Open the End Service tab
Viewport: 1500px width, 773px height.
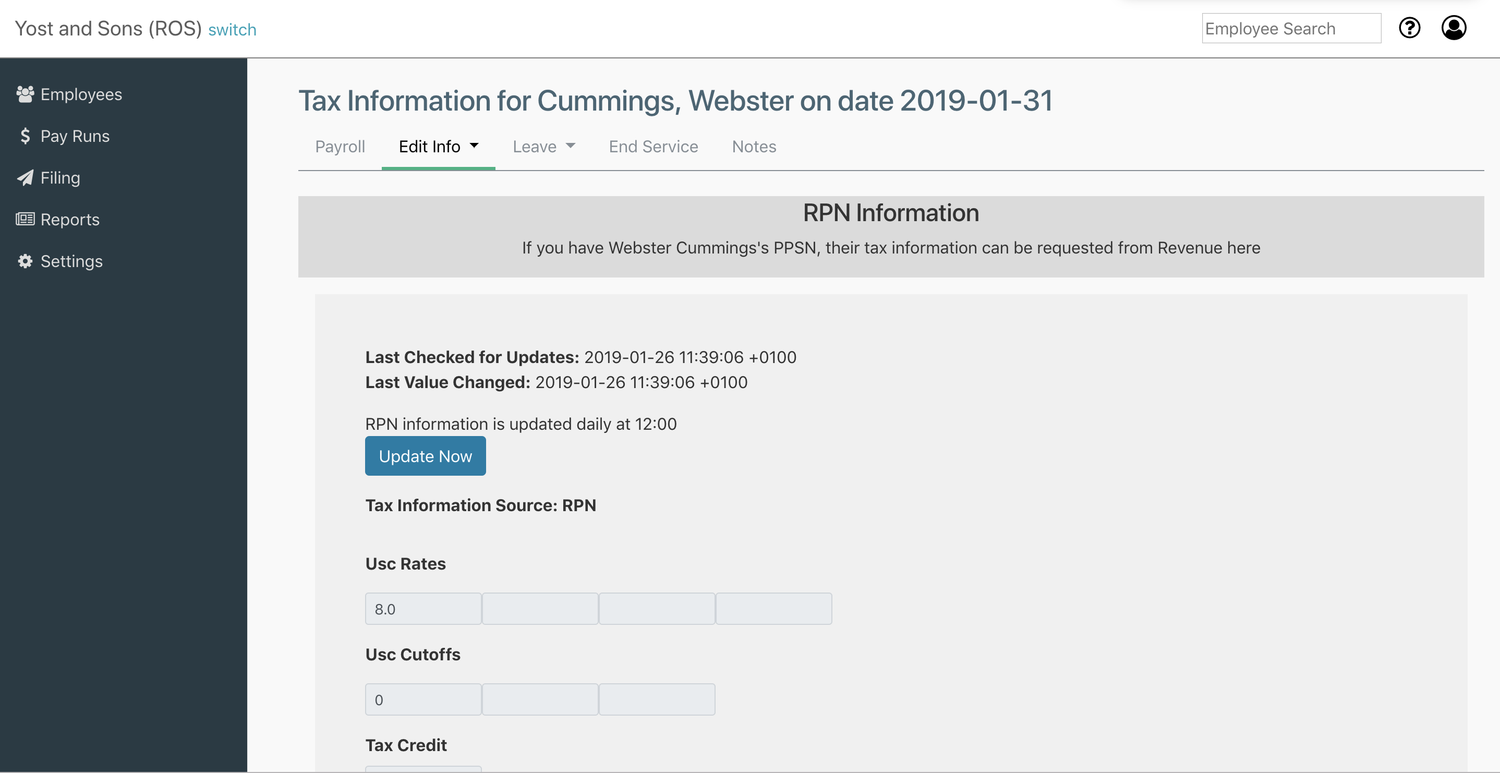(654, 147)
